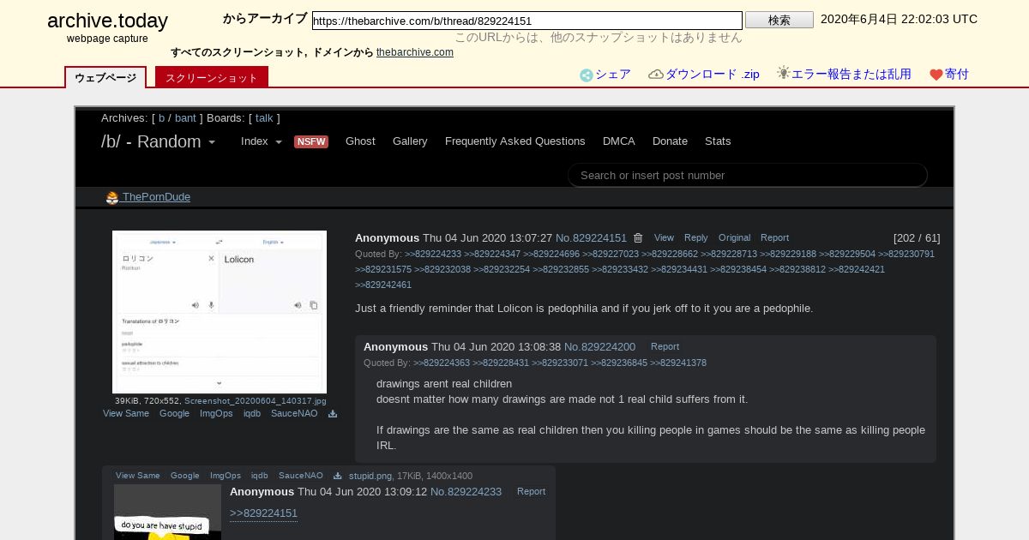The width and height of the screenshot is (1029, 540).
Task: Click View Same beside stupid.png
Action: 138,476
